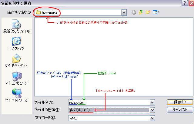Image resolution: width=194 pixels, height=124 pixels.
Task: Open マイ ネットワーク in places bar
Action: 16,95
